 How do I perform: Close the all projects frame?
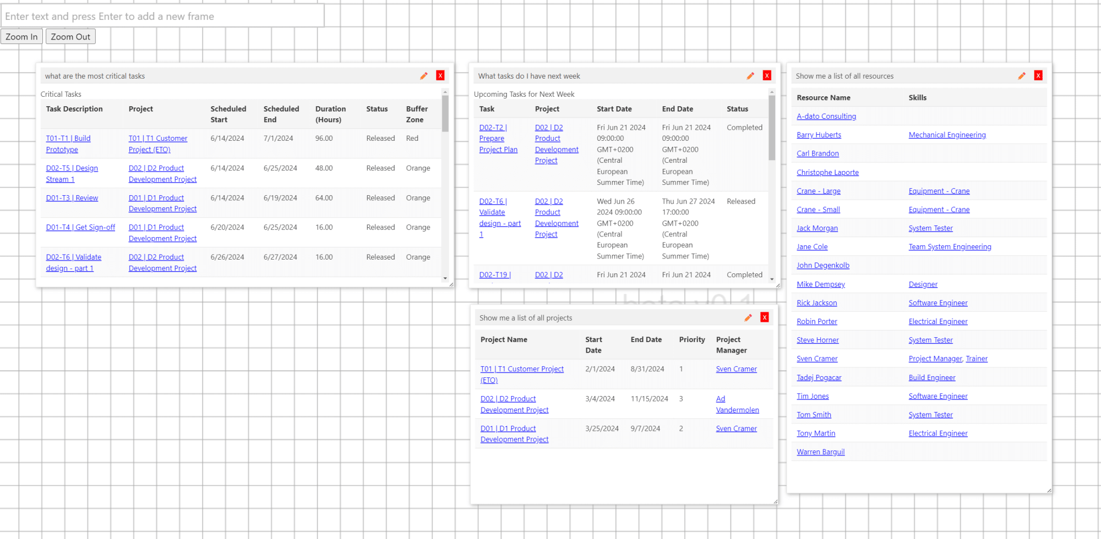tap(765, 317)
